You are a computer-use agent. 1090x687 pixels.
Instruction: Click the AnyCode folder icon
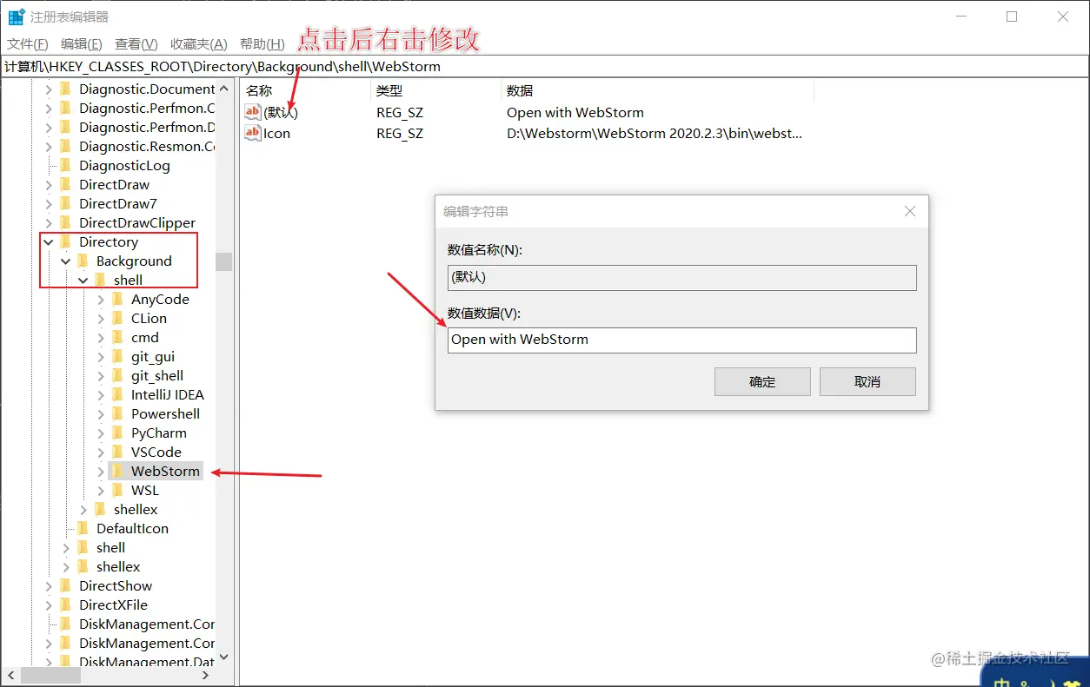[118, 299]
